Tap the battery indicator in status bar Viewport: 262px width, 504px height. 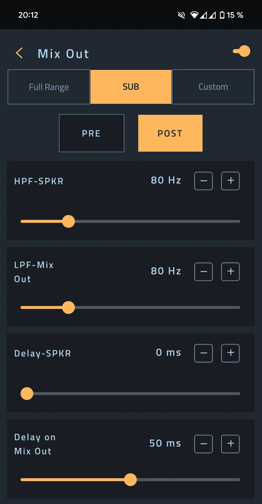(x=222, y=15)
